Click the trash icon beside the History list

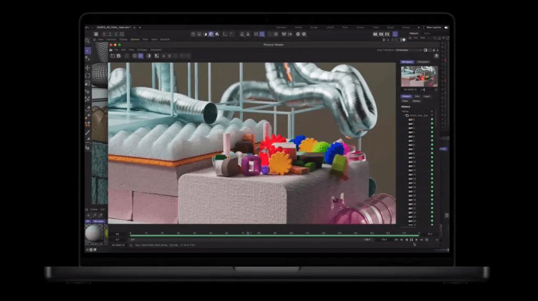(447, 216)
